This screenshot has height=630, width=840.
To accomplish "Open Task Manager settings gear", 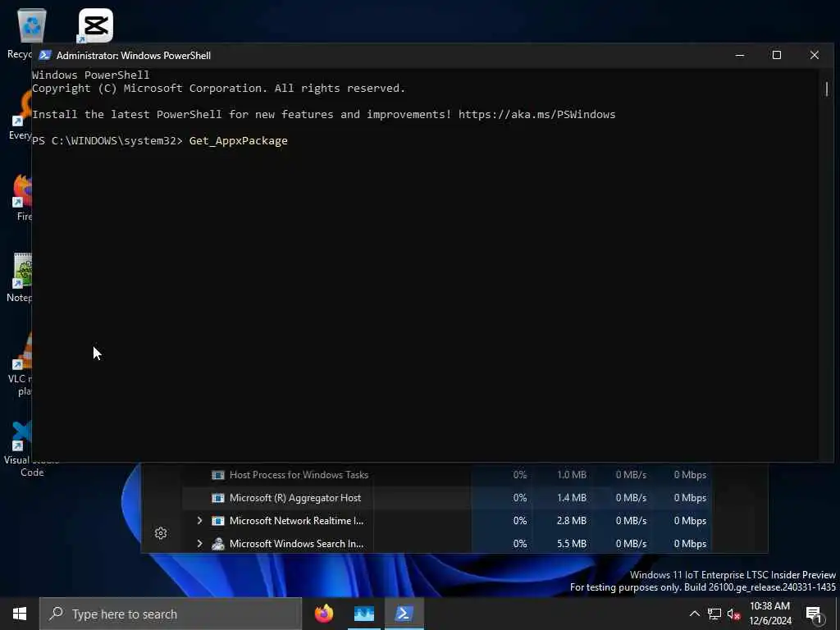I will tap(161, 533).
